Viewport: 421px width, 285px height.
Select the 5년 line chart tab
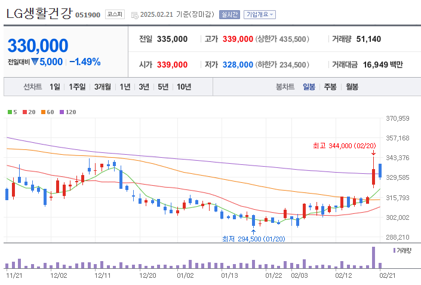tap(163, 87)
